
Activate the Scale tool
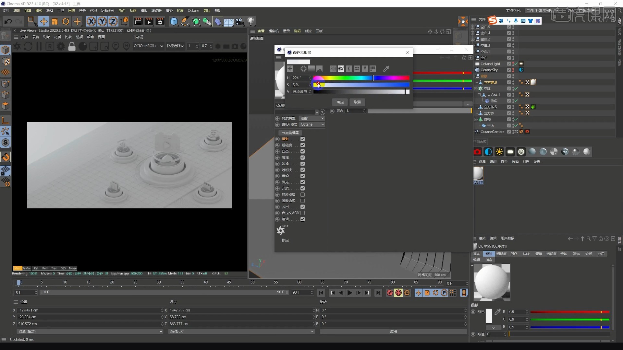pyautogui.click(x=55, y=21)
